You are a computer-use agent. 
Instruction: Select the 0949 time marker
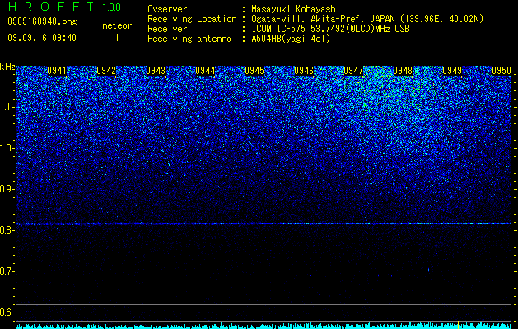tap(452, 71)
